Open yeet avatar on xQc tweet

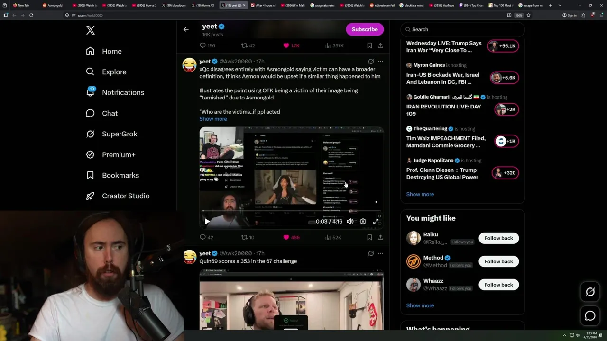coord(189,65)
